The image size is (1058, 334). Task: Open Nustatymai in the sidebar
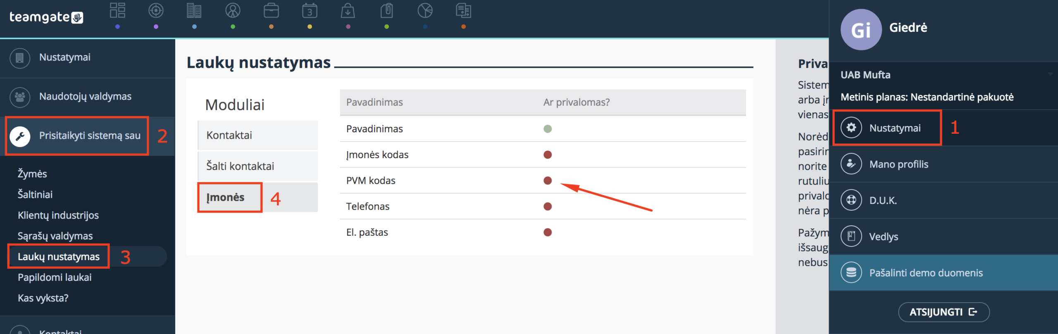coord(88,58)
